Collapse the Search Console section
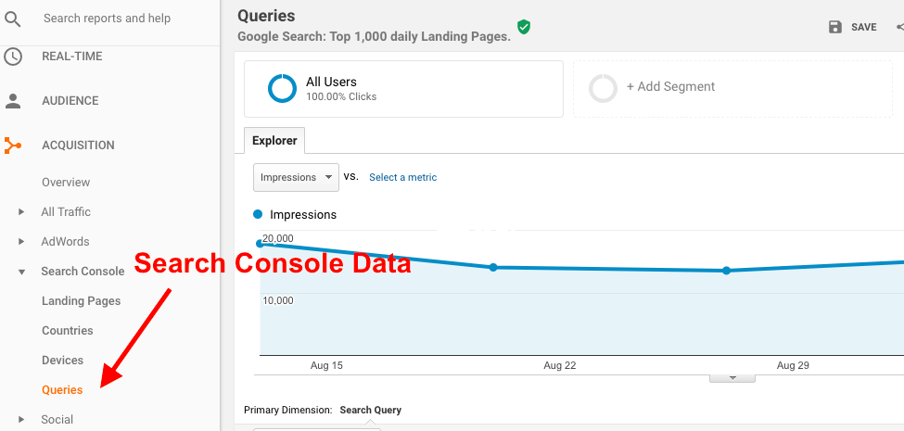 (x=21, y=272)
